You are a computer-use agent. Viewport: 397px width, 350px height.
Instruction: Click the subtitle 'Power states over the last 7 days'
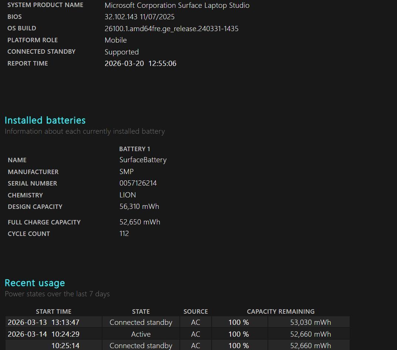[x=57, y=294]
